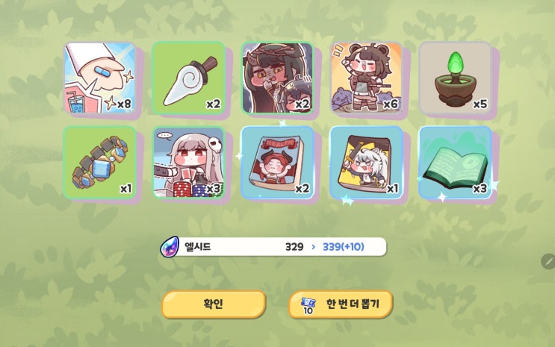
Task: Select the bear-eared girl card x6
Action: (x=366, y=78)
